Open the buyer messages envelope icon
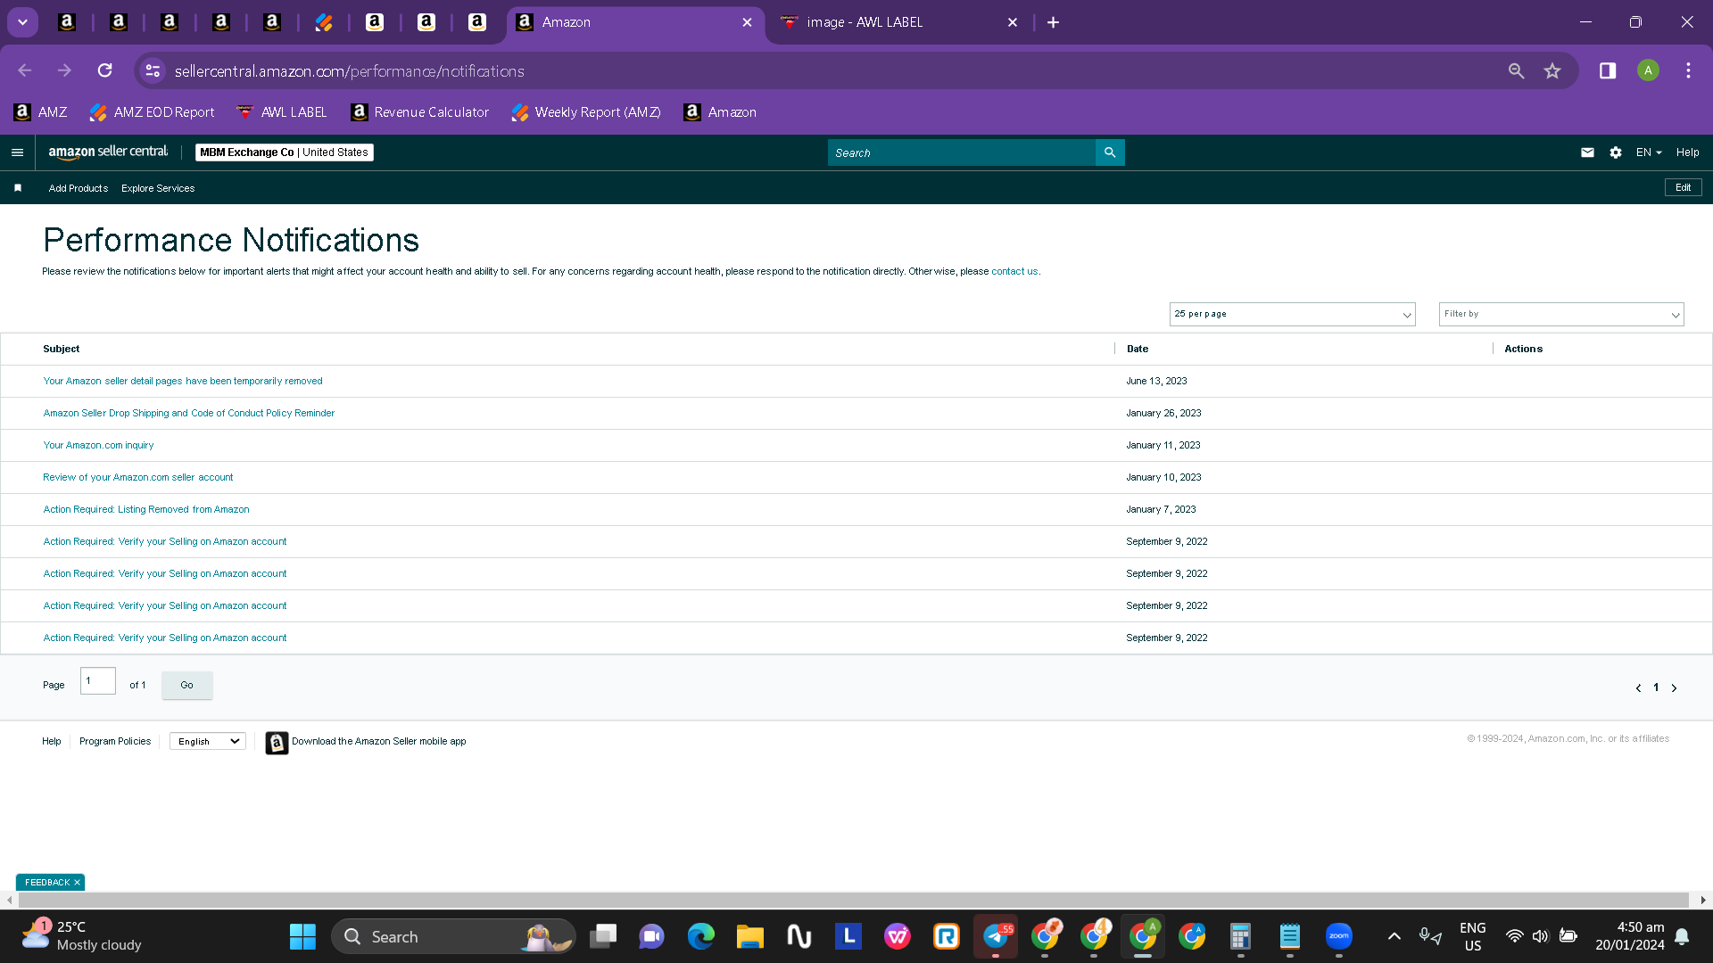1713x963 pixels. (1587, 152)
